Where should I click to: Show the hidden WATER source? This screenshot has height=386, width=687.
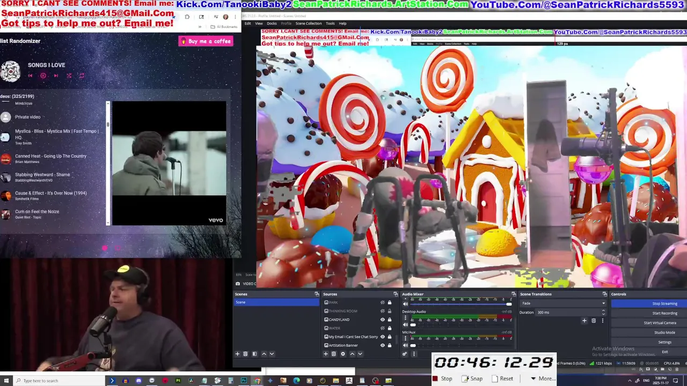383,328
